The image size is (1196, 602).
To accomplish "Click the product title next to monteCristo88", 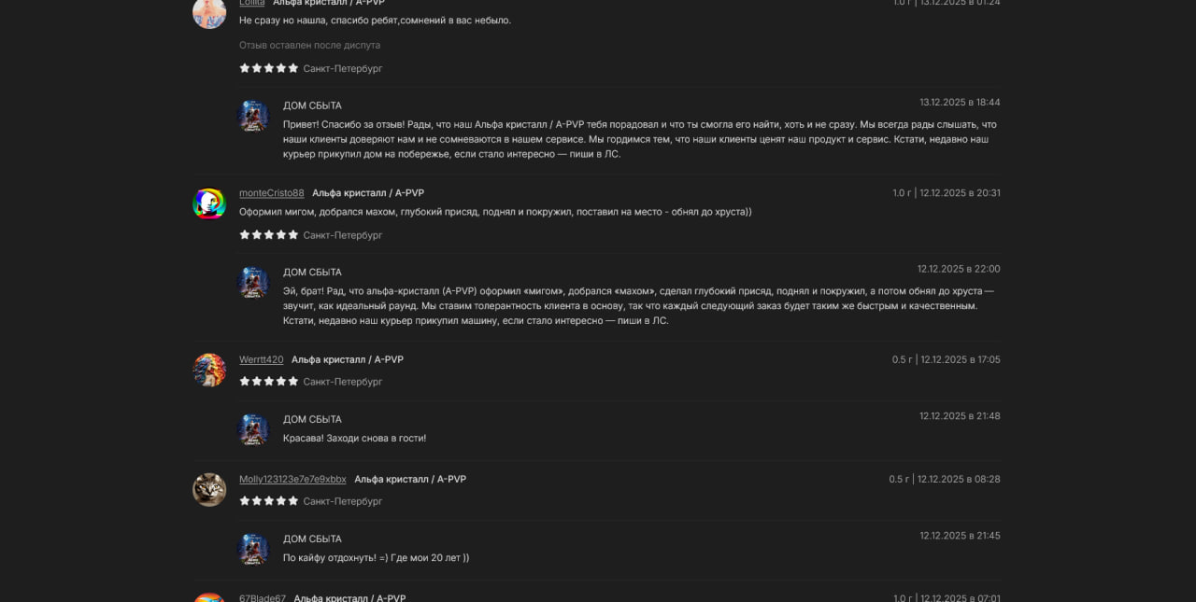I will [x=368, y=193].
